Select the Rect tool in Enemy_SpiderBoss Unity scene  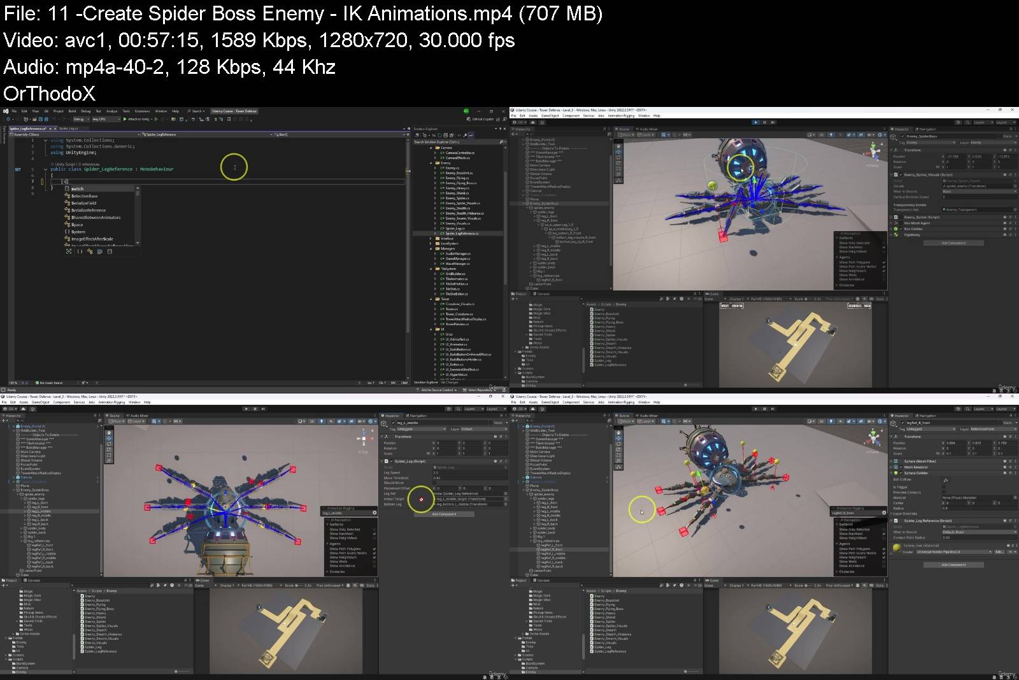click(x=618, y=169)
